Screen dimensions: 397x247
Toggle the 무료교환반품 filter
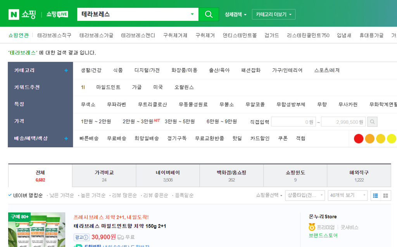209,138
